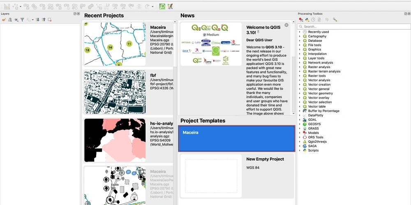Click Expand All icon in Layers panel
The height and width of the screenshot is (205, 411).
[x=37, y=20]
